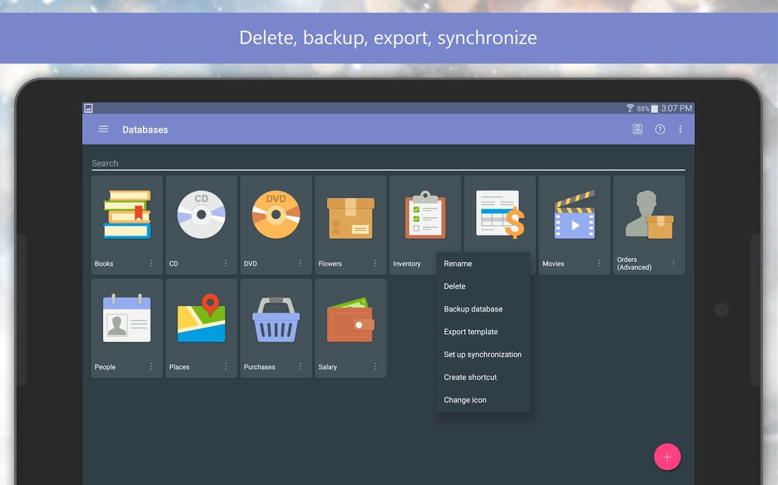The image size is (778, 485).
Task: Open the templates catalog icon in toolbar
Action: click(637, 129)
